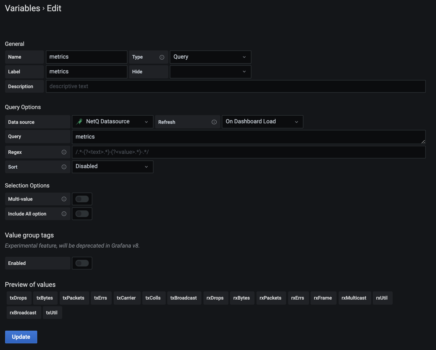Expand the Hide dropdown
This screenshot has height=350, width=436.
pos(210,72)
